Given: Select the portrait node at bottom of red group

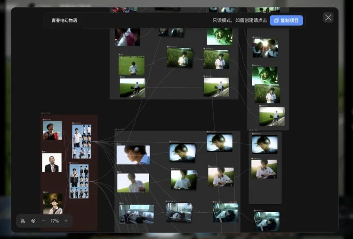Looking at the screenshot, I should pyautogui.click(x=53, y=204).
